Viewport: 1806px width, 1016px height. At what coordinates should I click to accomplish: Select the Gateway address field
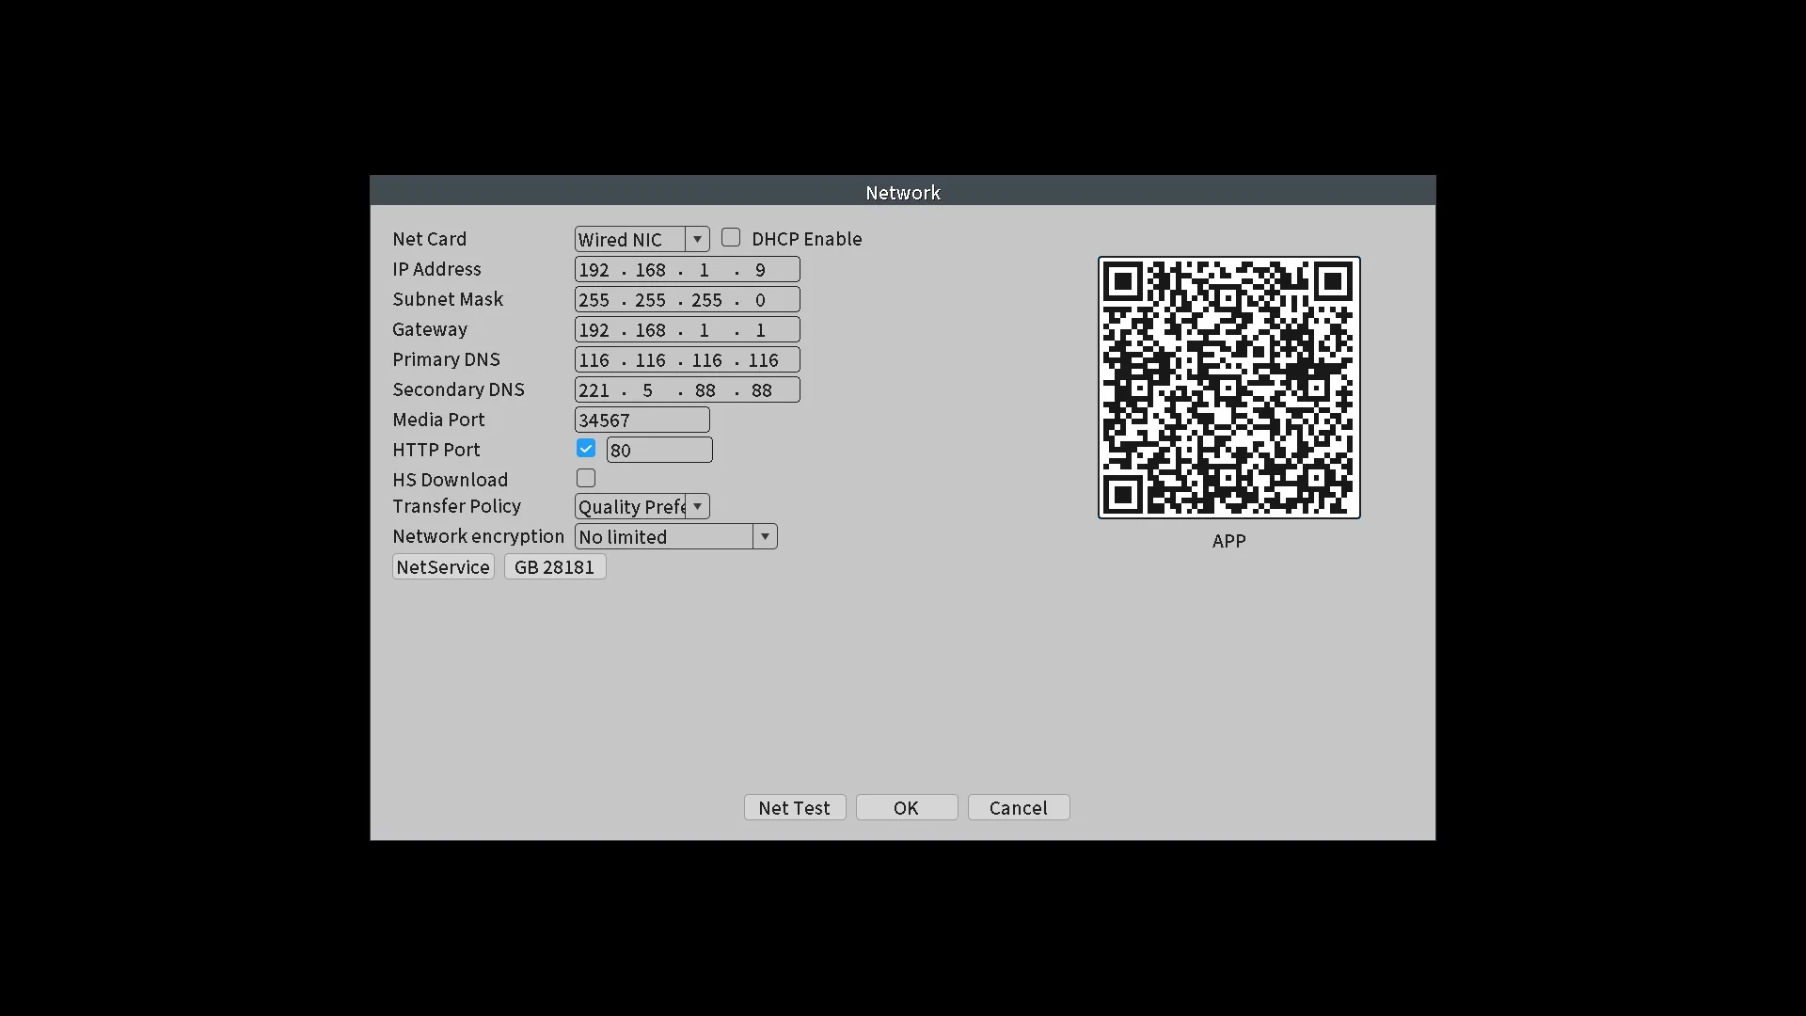click(687, 329)
